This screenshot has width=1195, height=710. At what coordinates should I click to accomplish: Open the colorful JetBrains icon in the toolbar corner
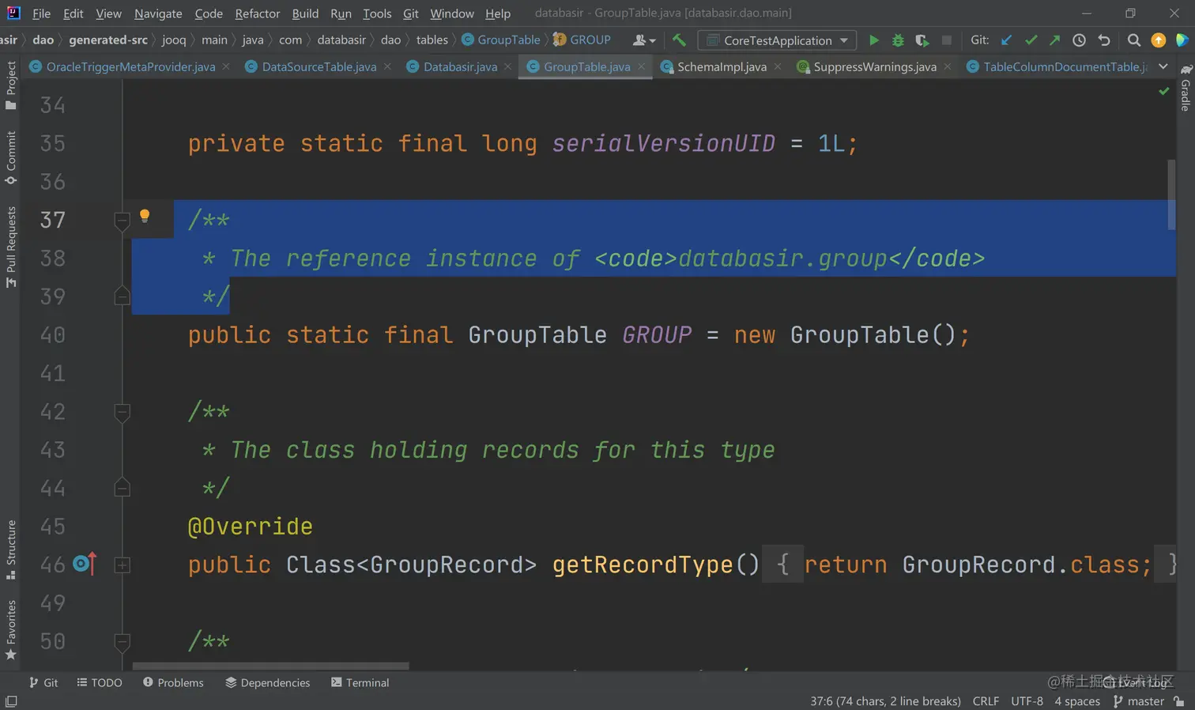[x=1182, y=40]
